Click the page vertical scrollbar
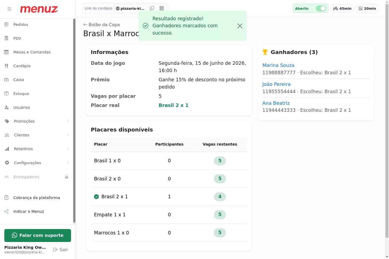 pyautogui.click(x=387, y=121)
